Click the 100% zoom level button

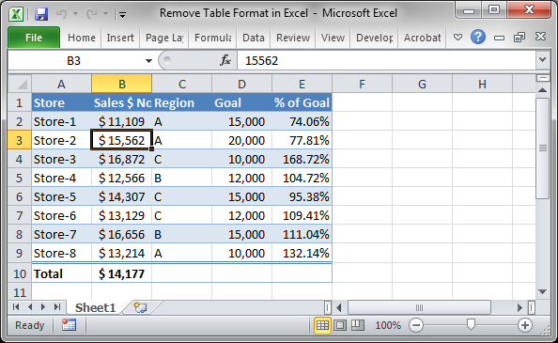pyautogui.click(x=388, y=325)
